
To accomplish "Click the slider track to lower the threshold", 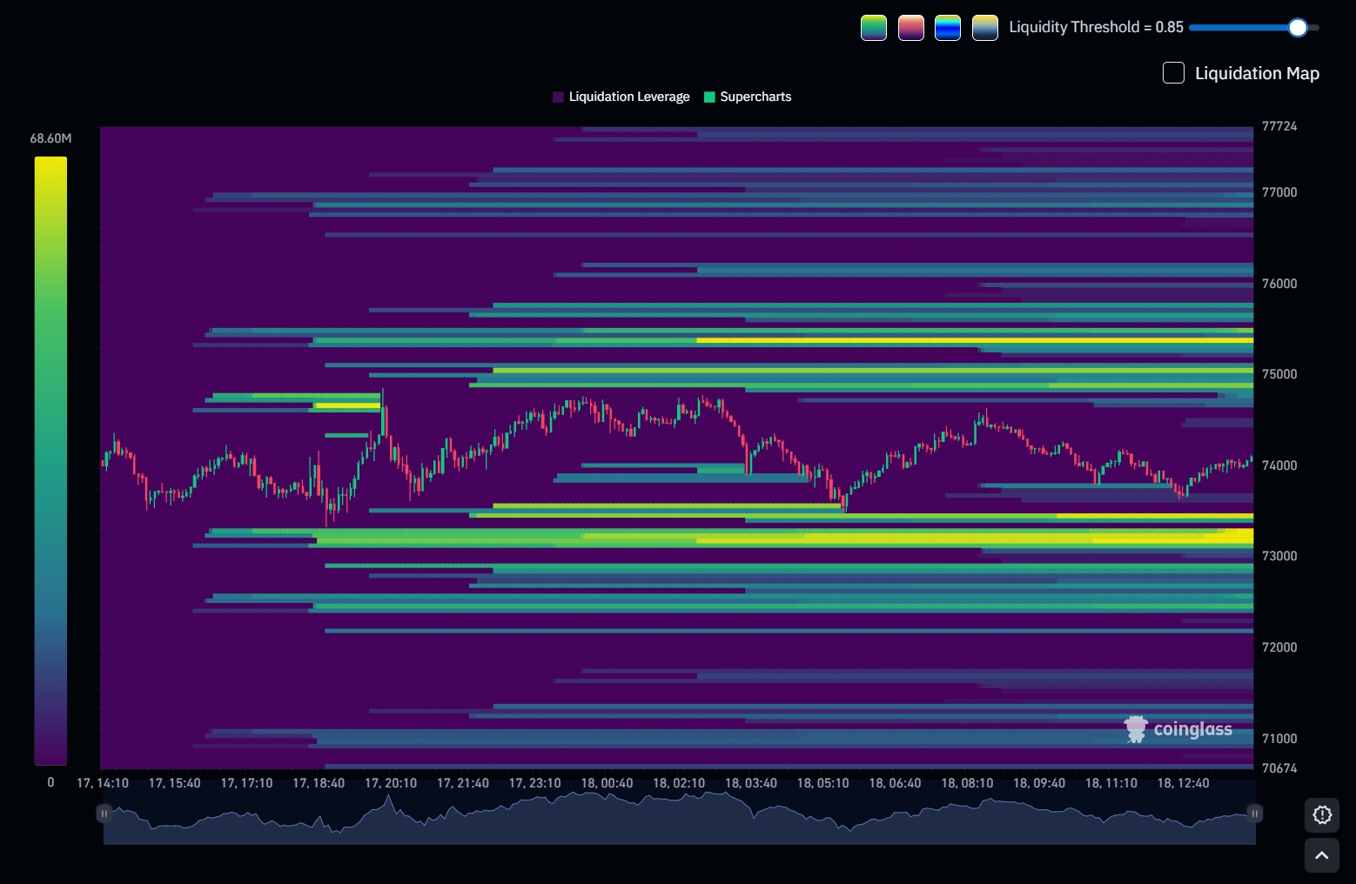I will (x=1236, y=27).
